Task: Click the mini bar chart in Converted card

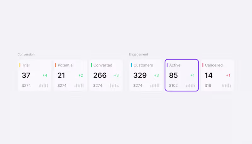Action: pos(115,85)
